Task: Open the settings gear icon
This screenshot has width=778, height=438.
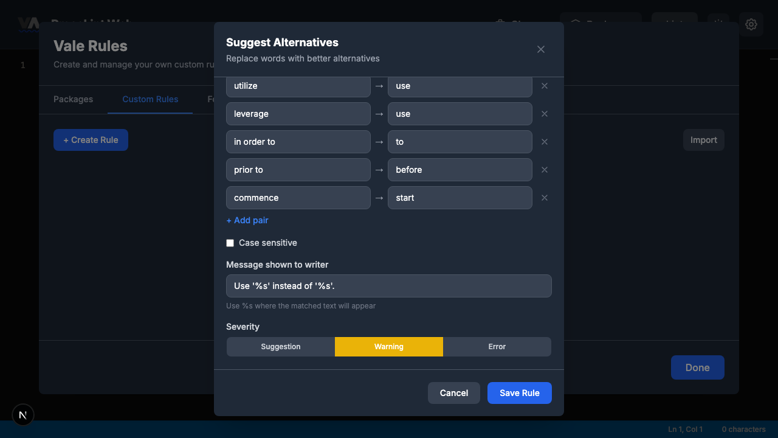Action: pos(751,24)
